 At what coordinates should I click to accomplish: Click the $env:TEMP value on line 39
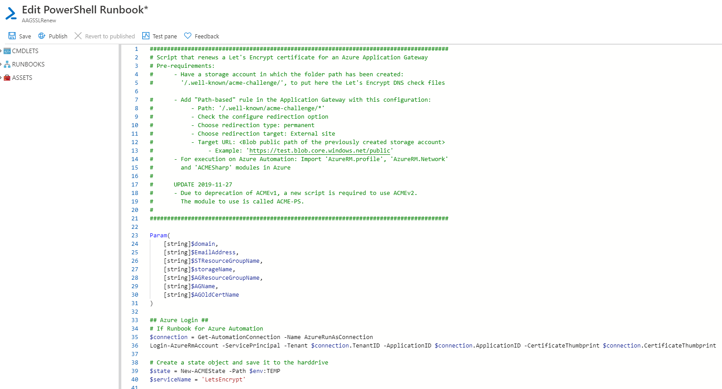[x=264, y=371]
